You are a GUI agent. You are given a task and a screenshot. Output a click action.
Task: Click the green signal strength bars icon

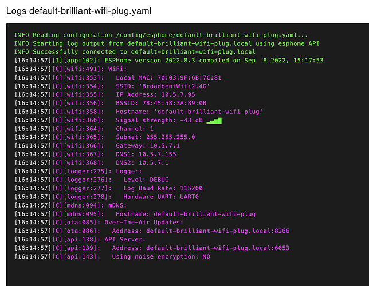[214, 121]
